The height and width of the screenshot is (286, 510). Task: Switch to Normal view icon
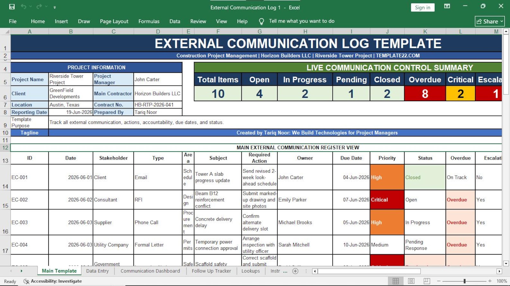[396, 281]
